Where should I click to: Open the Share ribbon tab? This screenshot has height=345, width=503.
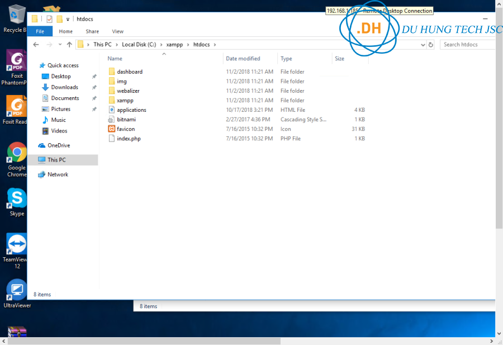click(x=92, y=31)
